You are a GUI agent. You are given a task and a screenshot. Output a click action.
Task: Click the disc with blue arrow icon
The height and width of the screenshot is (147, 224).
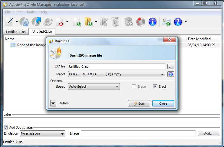click(x=36, y=22)
